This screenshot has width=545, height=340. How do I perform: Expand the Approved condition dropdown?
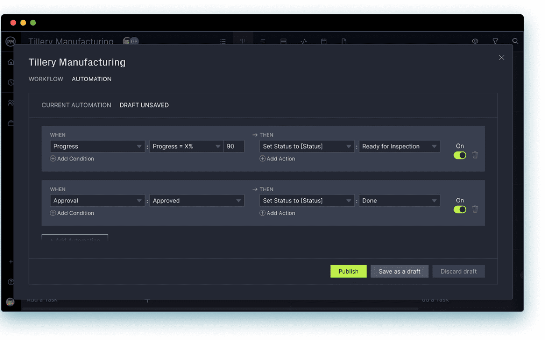tap(197, 200)
